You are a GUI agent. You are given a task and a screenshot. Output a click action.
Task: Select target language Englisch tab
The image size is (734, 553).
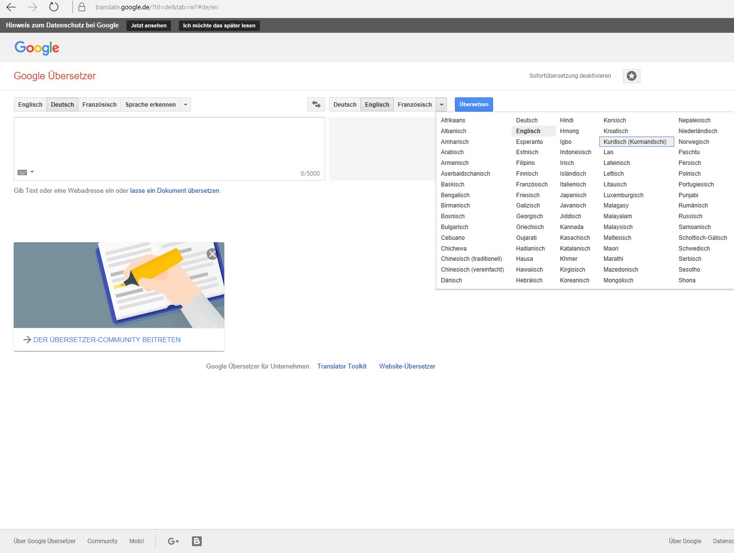(377, 105)
